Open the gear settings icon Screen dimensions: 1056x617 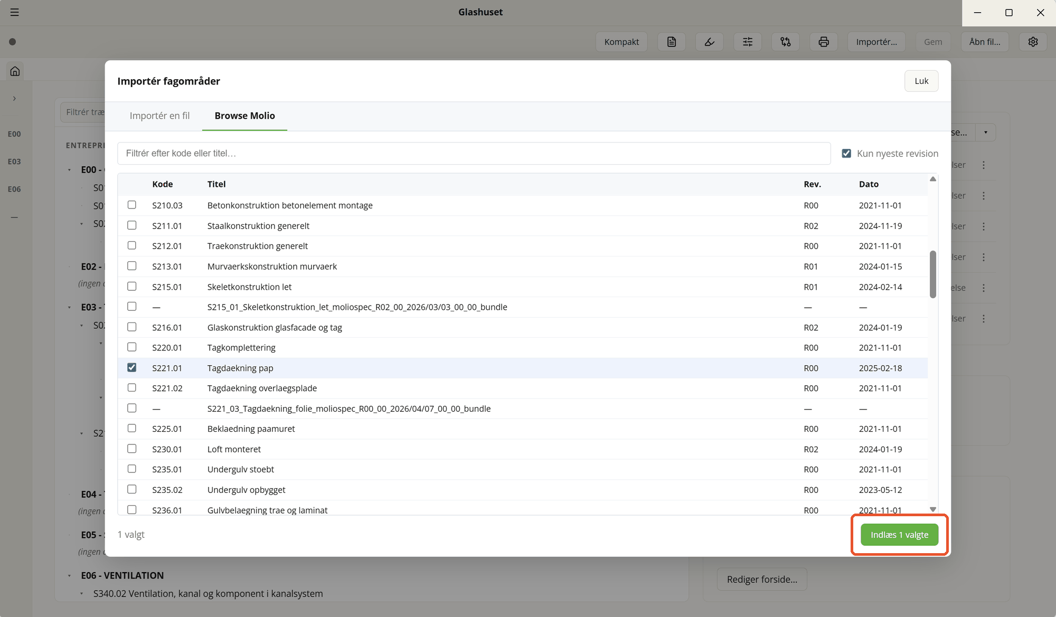click(1033, 42)
